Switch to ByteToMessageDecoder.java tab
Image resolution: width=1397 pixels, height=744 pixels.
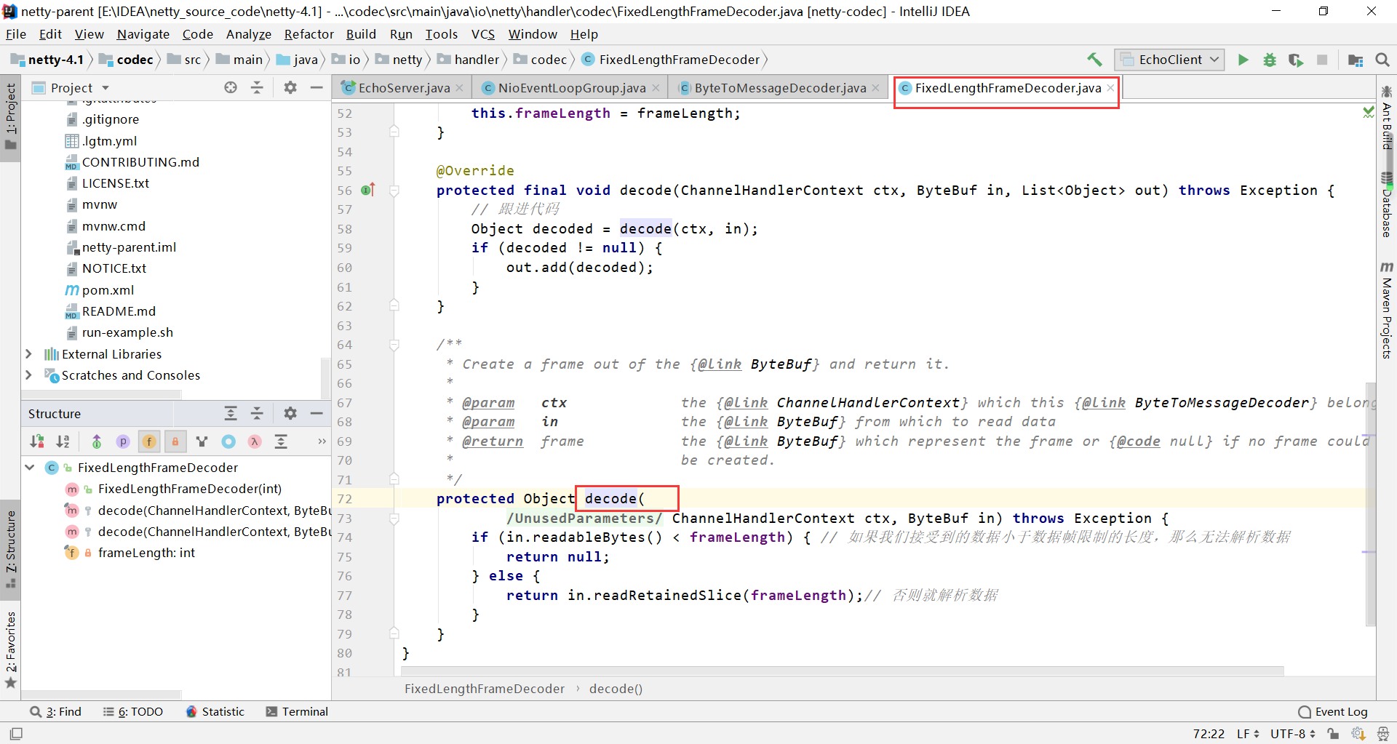pyautogui.click(x=780, y=88)
